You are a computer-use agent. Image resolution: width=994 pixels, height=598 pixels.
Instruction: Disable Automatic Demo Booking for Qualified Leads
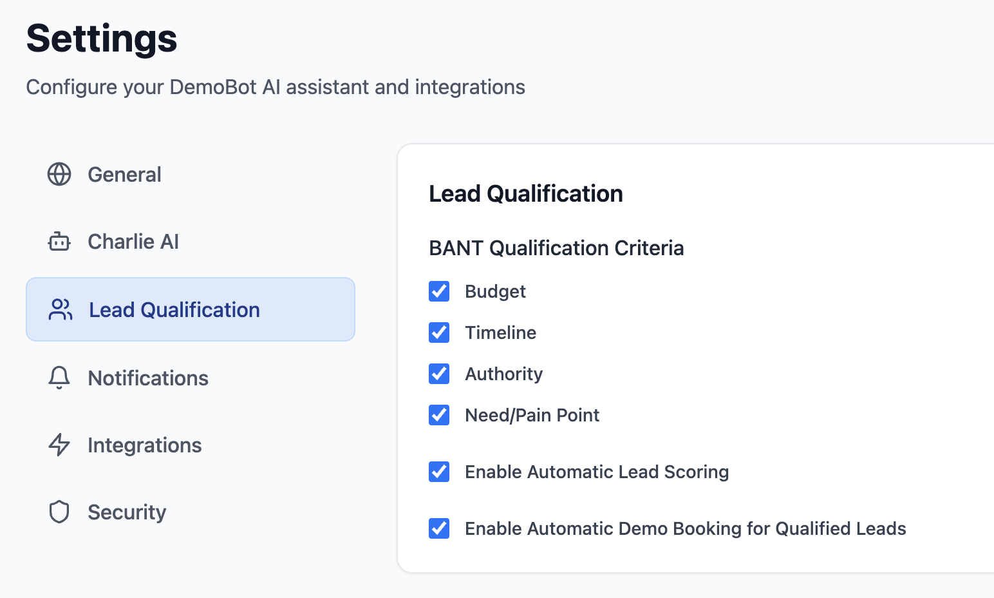(439, 528)
